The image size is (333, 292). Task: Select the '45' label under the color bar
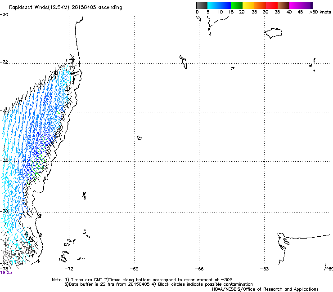[x=300, y=12]
